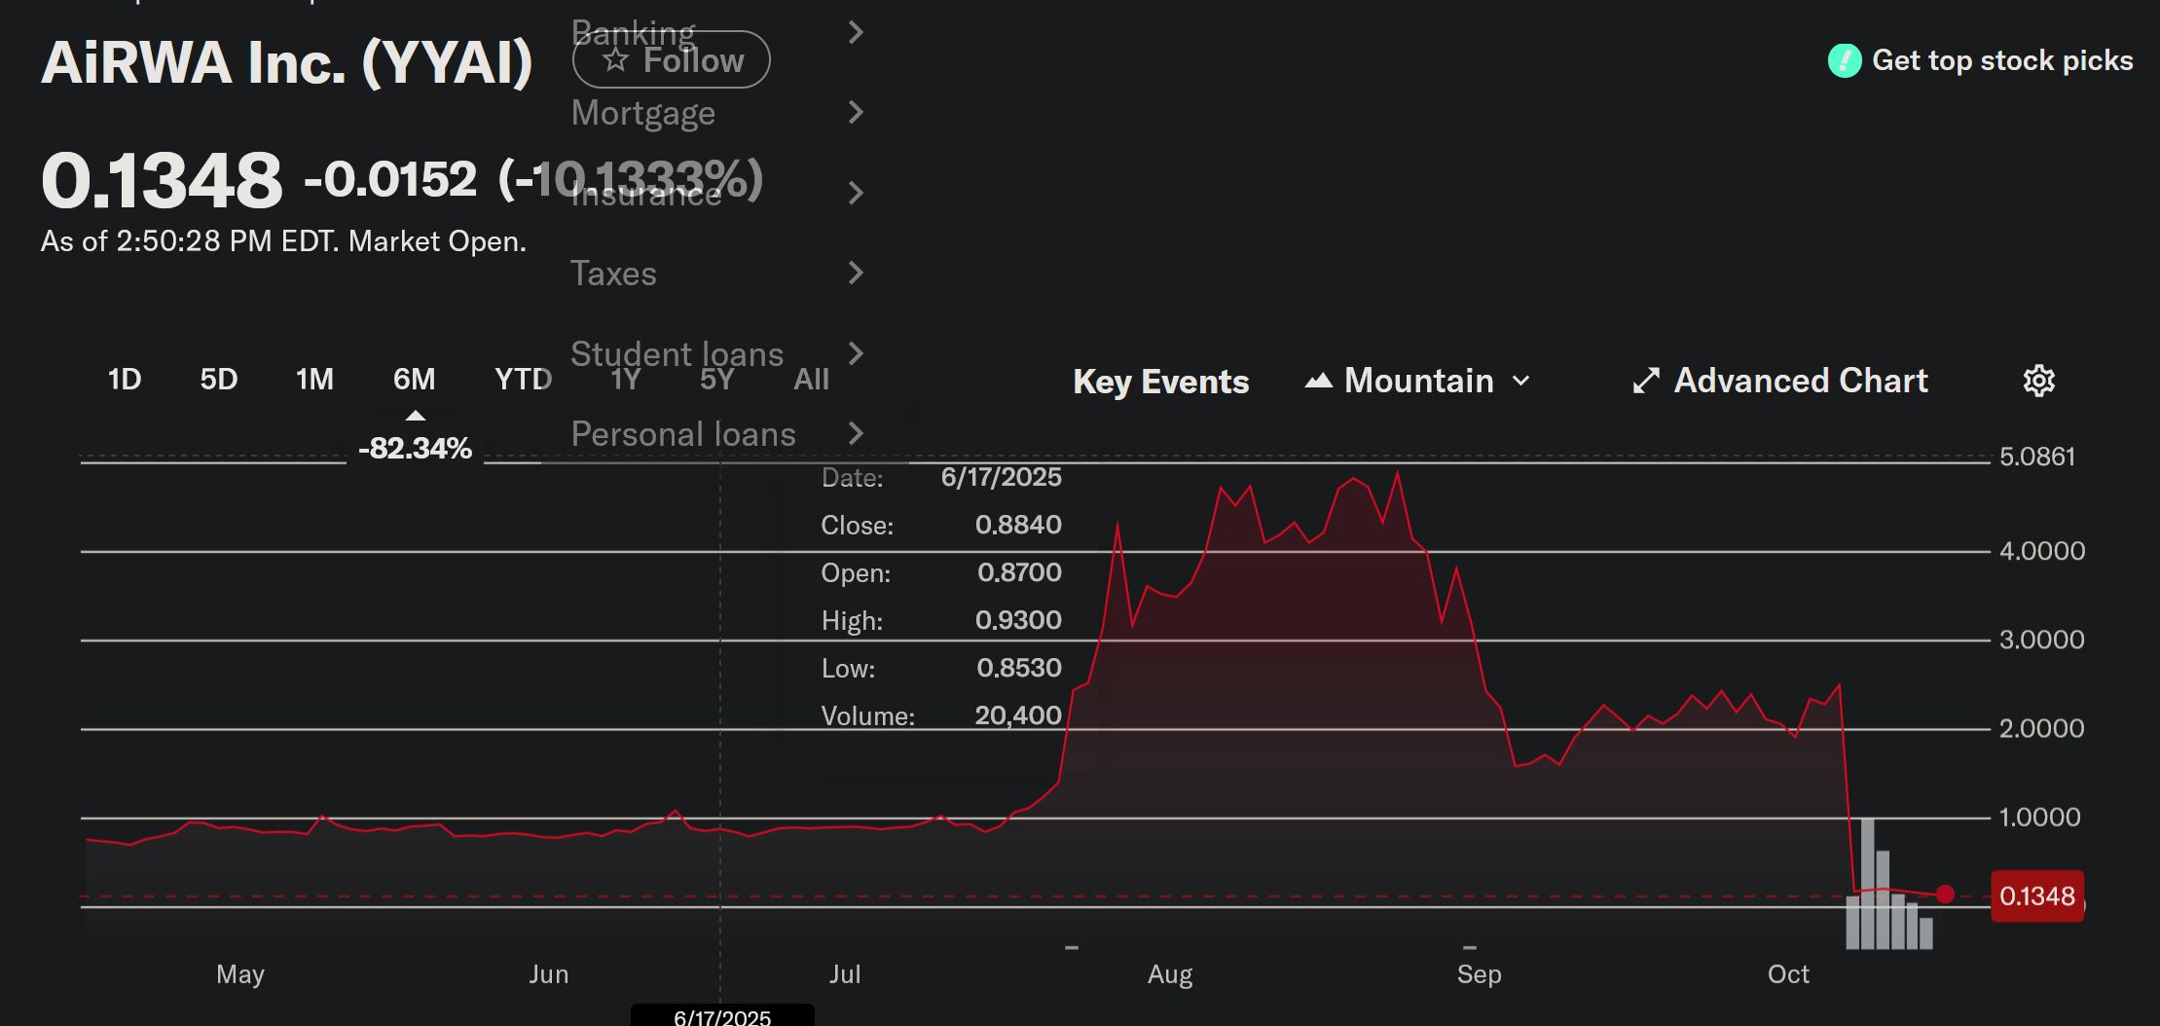Click the AiRWA Inc. (YYAI) title

tap(287, 62)
